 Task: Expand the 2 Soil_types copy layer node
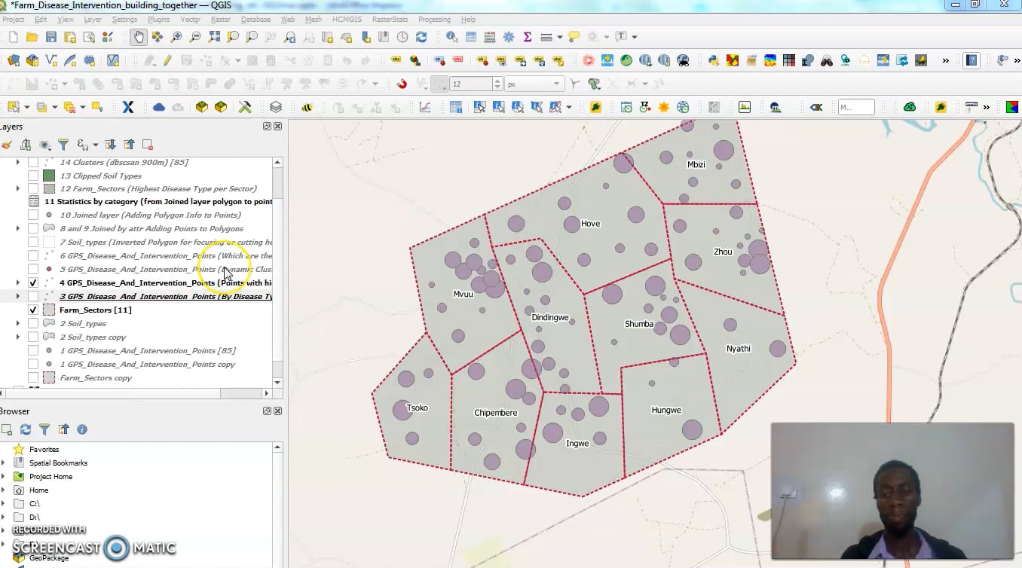click(18, 337)
